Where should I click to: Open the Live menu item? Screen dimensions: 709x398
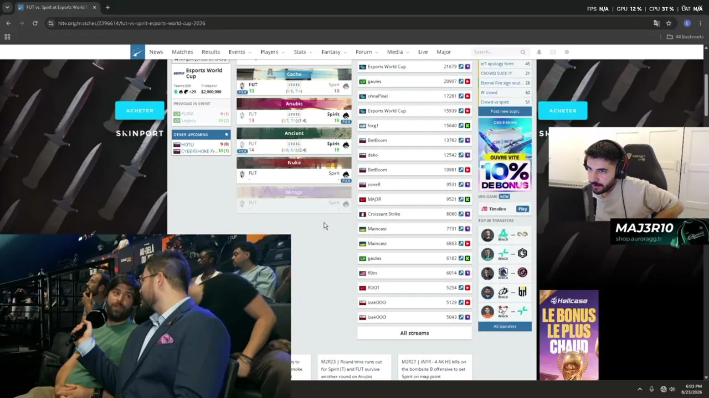(423, 52)
